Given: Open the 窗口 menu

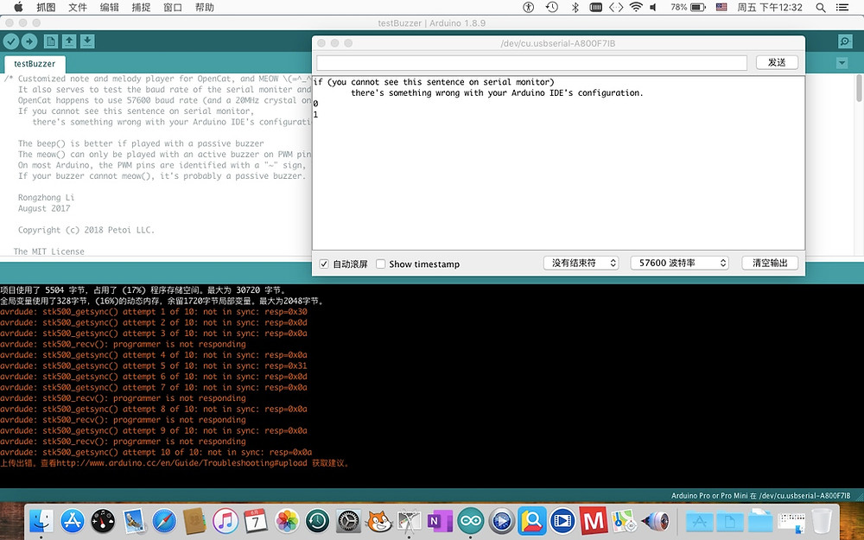Looking at the screenshot, I should point(173,7).
